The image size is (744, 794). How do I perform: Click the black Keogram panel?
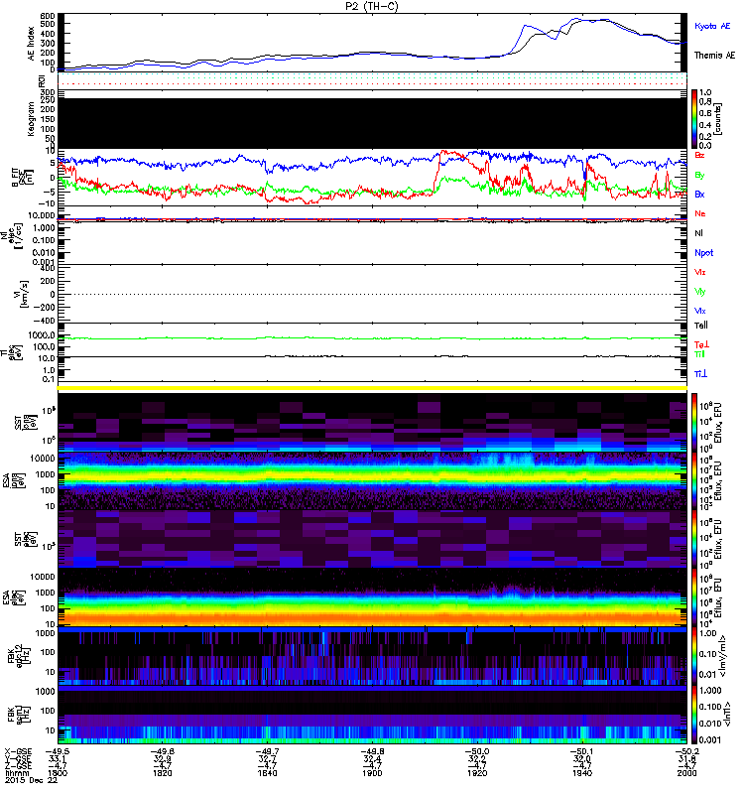click(372, 123)
